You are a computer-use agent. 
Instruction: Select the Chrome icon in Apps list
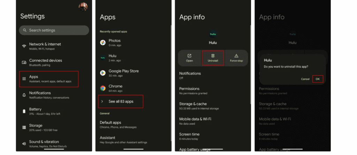[103, 88]
